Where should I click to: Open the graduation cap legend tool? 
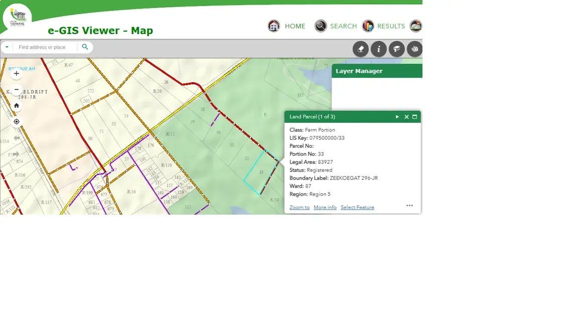396,49
